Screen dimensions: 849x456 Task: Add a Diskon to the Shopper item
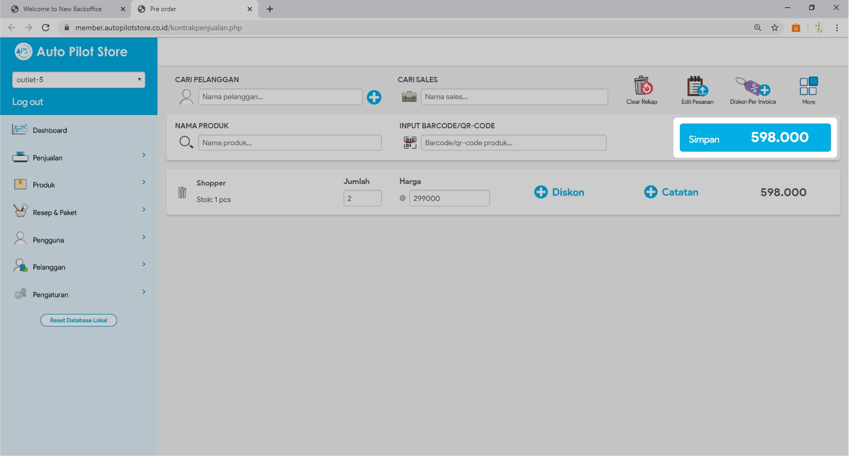pyautogui.click(x=559, y=192)
